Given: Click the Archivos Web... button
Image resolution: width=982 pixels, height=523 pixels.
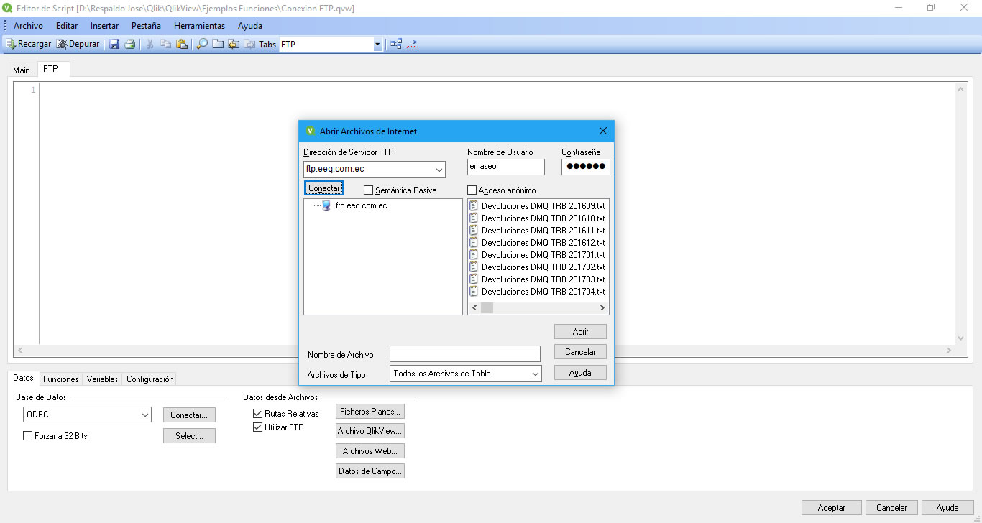Looking at the screenshot, I should click(x=370, y=451).
